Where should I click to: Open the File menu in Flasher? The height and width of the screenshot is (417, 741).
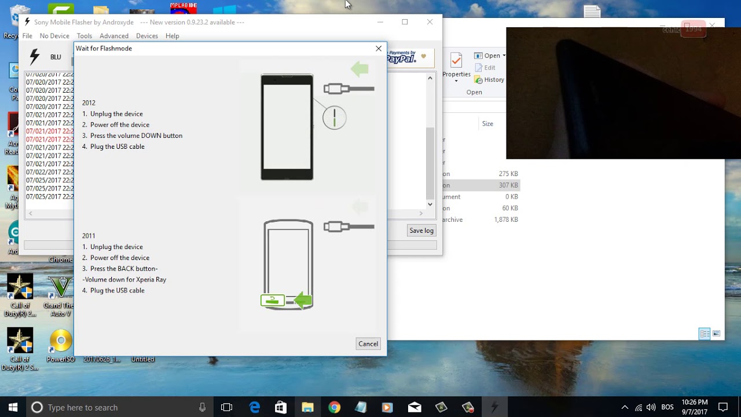[27, 36]
